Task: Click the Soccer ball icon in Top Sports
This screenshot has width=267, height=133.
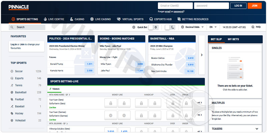Action: click(12, 71)
